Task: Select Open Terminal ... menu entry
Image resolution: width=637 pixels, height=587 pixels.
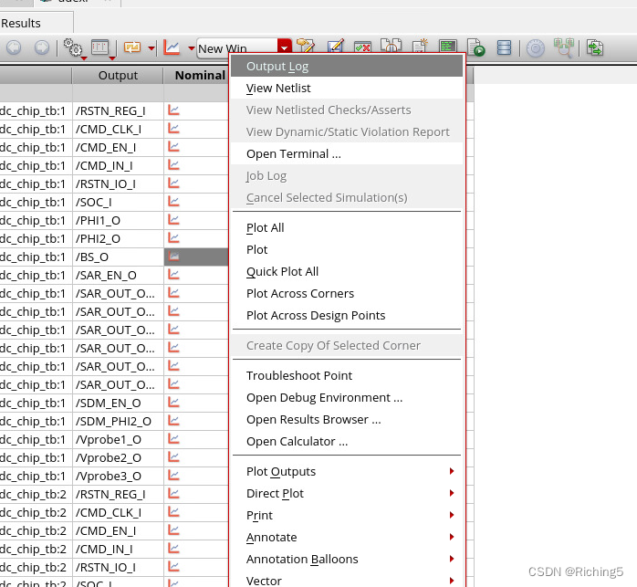Action: pos(347,153)
